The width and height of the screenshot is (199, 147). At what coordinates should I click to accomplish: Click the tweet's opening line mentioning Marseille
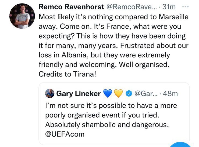(113, 17)
